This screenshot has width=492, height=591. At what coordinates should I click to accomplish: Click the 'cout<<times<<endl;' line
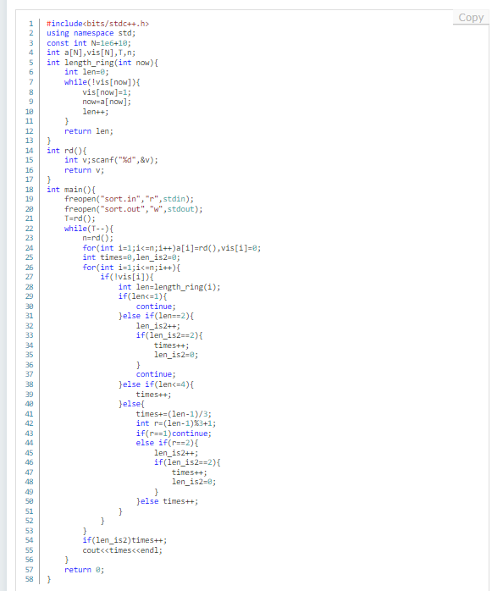(123, 550)
